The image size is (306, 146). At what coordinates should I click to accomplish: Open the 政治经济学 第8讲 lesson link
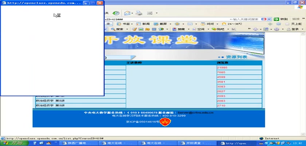tap(50, 101)
